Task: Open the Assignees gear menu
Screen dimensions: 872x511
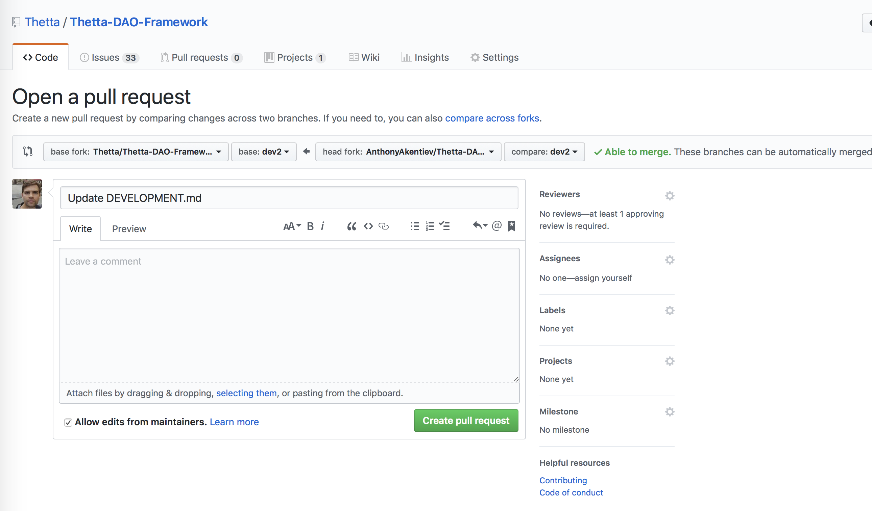Action: pyautogui.click(x=670, y=260)
